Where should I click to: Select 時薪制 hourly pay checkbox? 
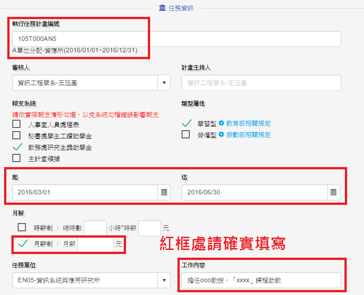tap(22, 227)
